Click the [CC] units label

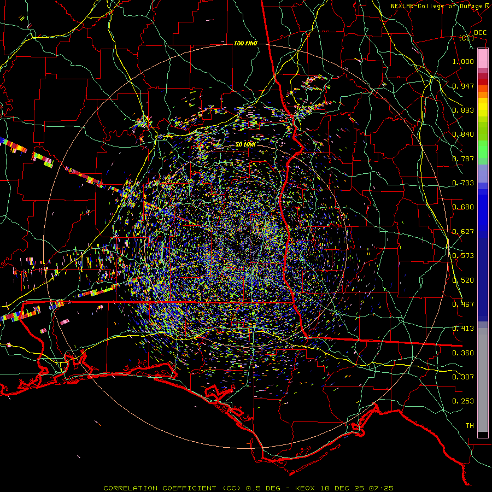(x=466, y=38)
